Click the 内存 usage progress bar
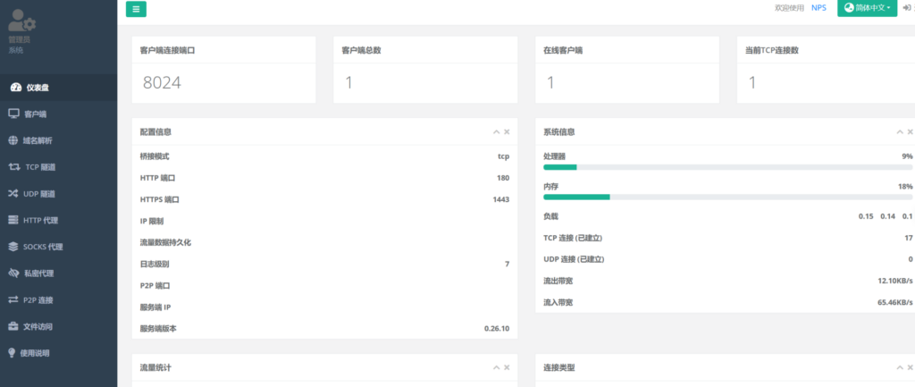Viewport: 915px width, 387px height. 727,197
